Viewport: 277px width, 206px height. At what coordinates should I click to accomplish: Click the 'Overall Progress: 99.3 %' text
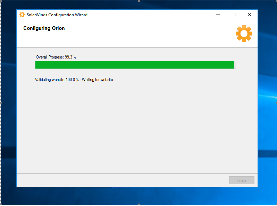56,57
